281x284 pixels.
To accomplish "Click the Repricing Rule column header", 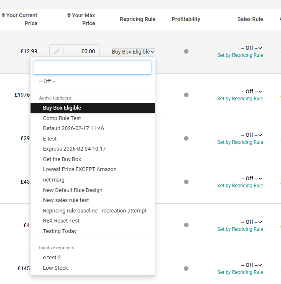I will (x=138, y=19).
